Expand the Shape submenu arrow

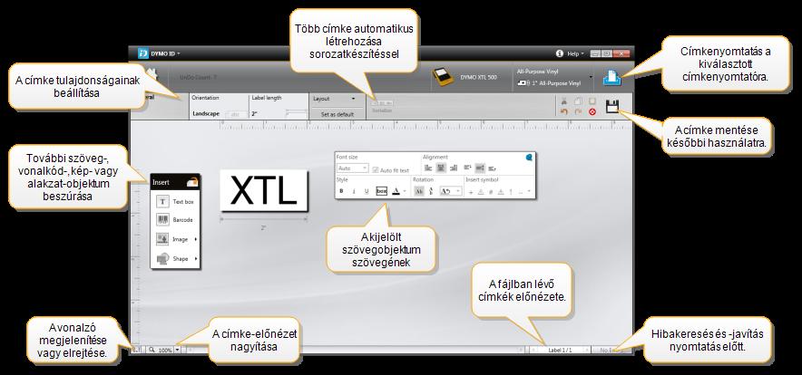(196, 258)
